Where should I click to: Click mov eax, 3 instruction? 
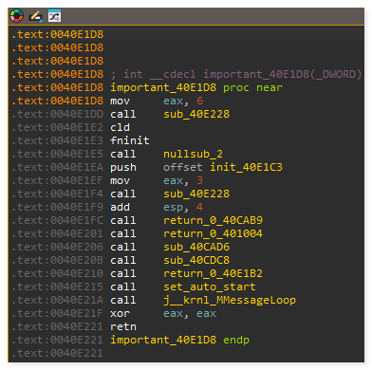click(157, 180)
